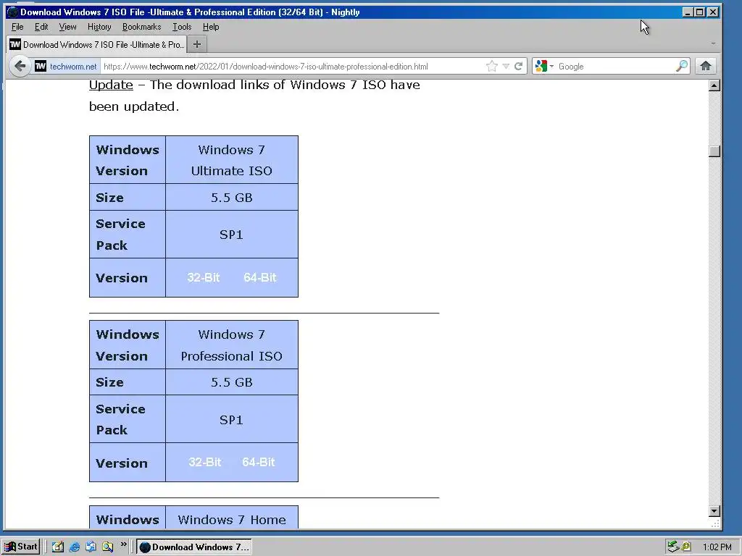Launch Outlook Express from quick launch
This screenshot has height=556, width=742.
click(91, 547)
